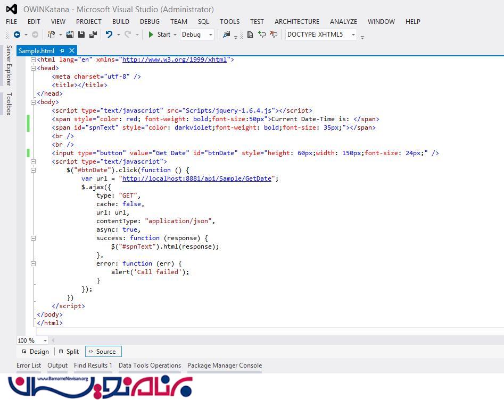Click the New Project toolbar icon
Screen dimensions: 504x400
52,35
